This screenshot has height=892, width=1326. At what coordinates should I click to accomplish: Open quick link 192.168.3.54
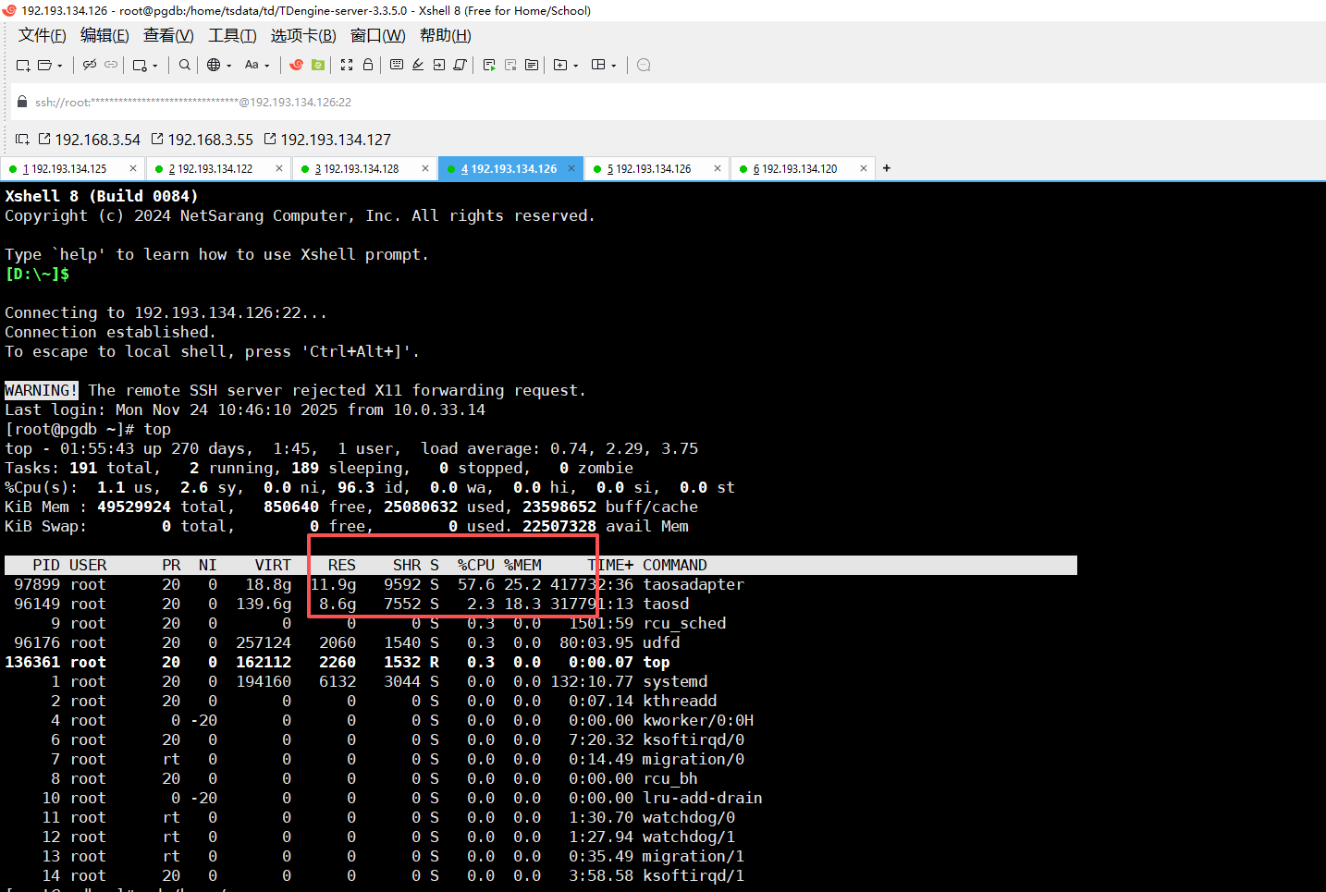(90, 140)
